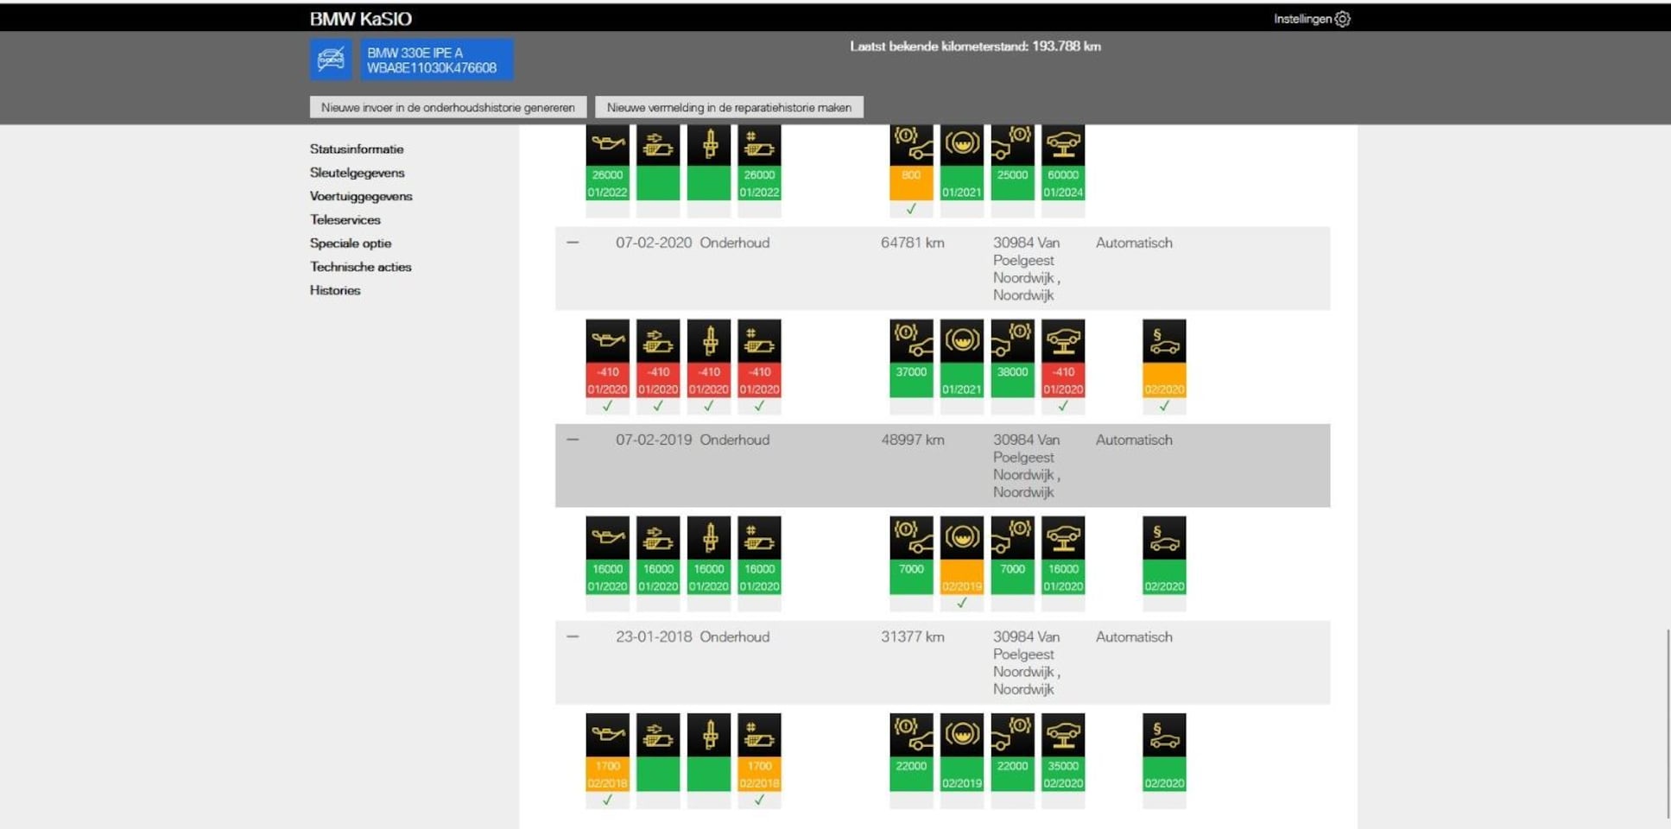Click the 31377 km mileage value
The image size is (1671, 829).
click(913, 636)
